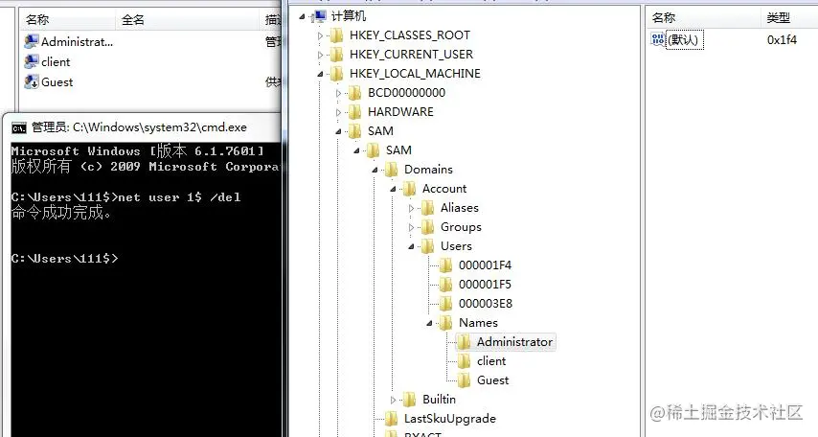
Task: Select the 计算机 root node label
Action: click(349, 16)
